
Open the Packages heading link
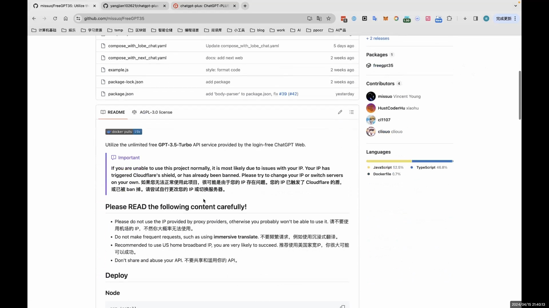(377, 54)
